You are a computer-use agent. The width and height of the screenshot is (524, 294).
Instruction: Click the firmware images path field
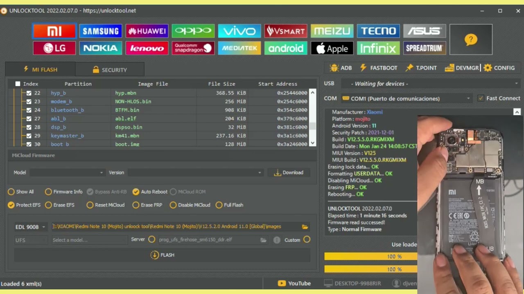pyautogui.click(x=176, y=227)
